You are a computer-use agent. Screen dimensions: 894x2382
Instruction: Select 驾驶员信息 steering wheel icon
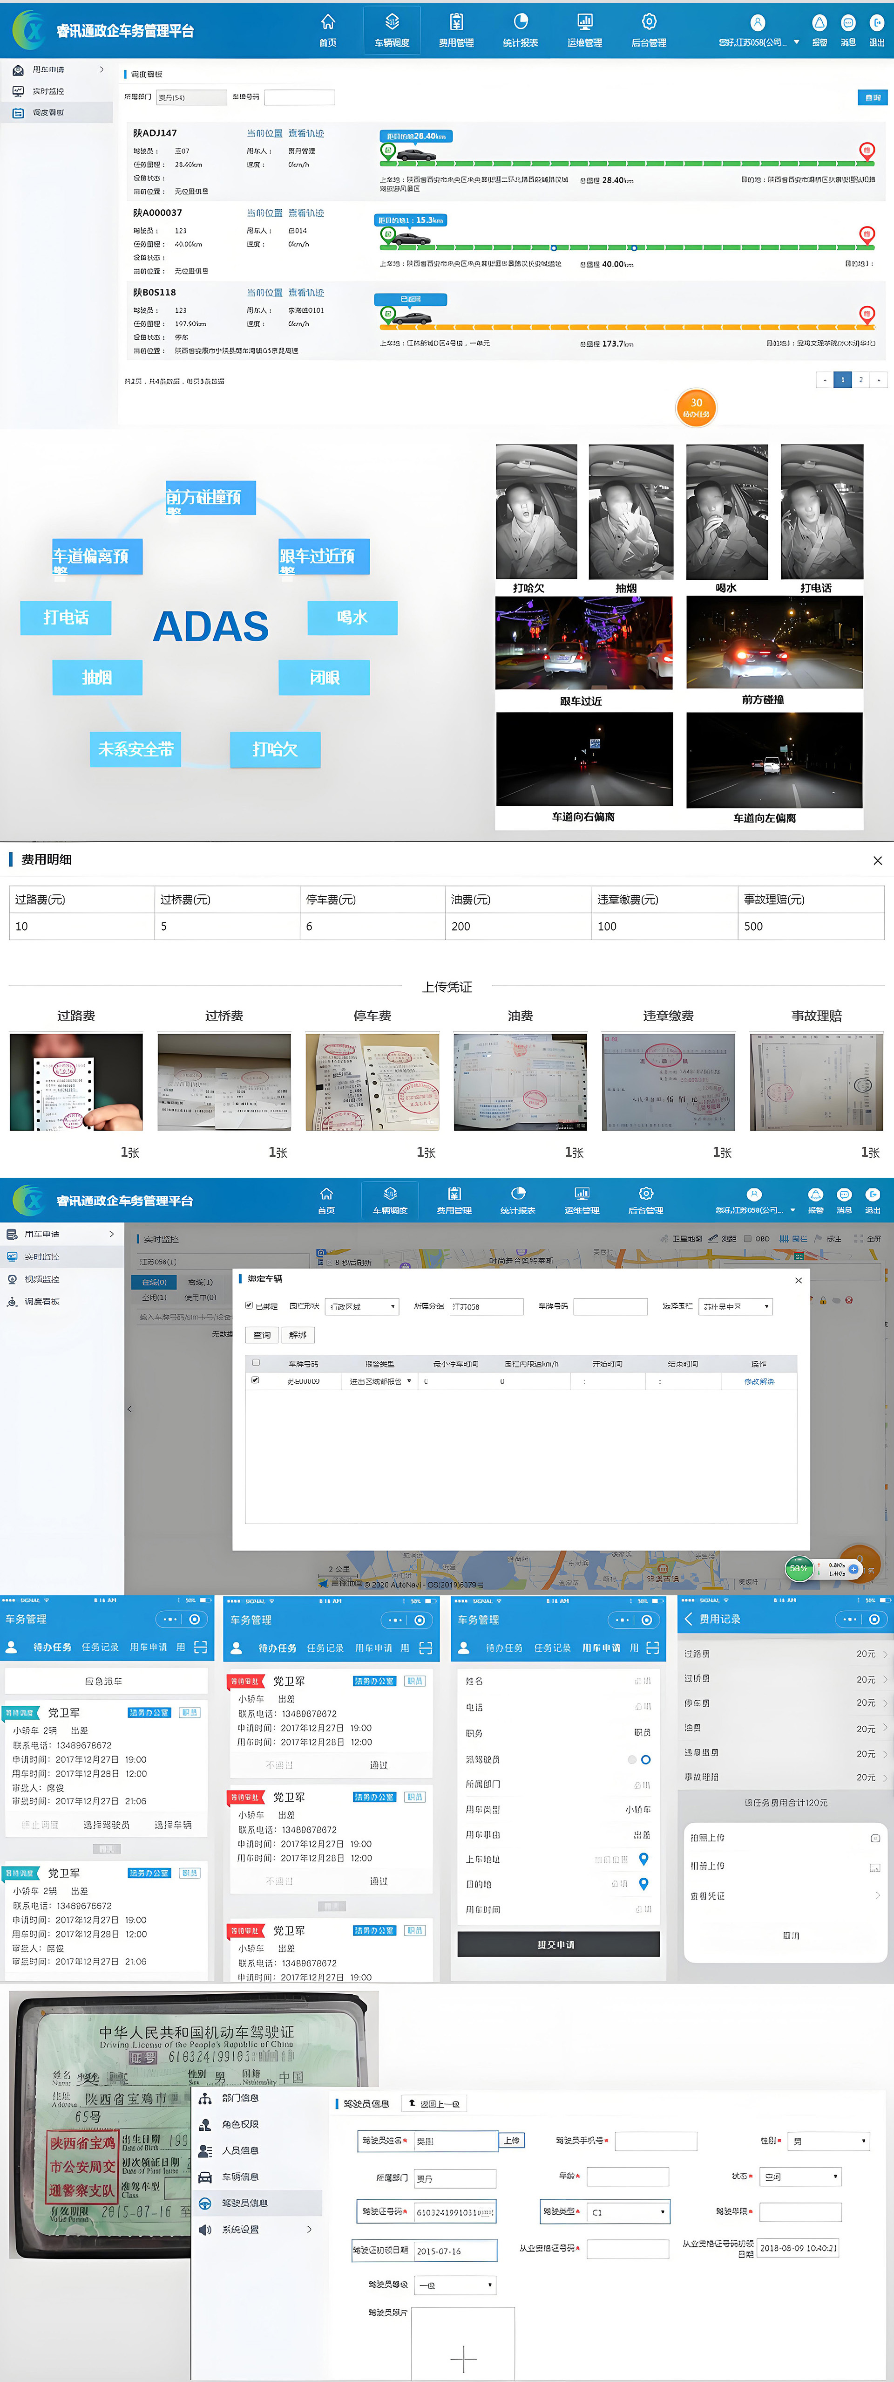tap(205, 2203)
